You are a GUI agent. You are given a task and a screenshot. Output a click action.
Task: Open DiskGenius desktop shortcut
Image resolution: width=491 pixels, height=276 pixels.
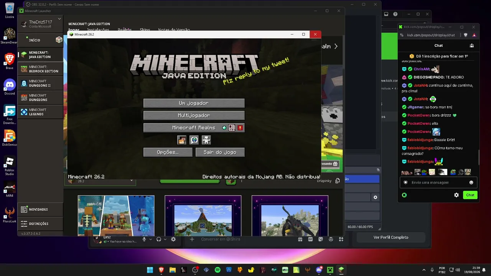[10, 138]
